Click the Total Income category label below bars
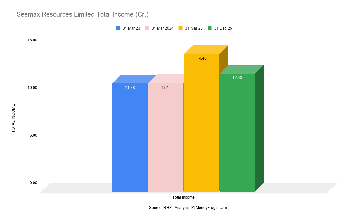This screenshot has width=348, height=221. tap(184, 197)
